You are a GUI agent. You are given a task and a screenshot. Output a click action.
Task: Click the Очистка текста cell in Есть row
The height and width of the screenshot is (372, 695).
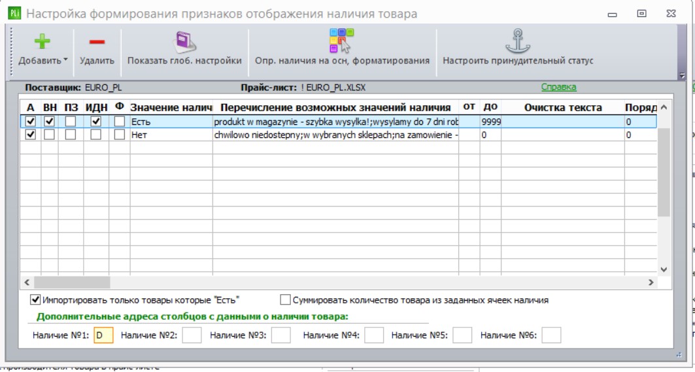[x=563, y=122]
